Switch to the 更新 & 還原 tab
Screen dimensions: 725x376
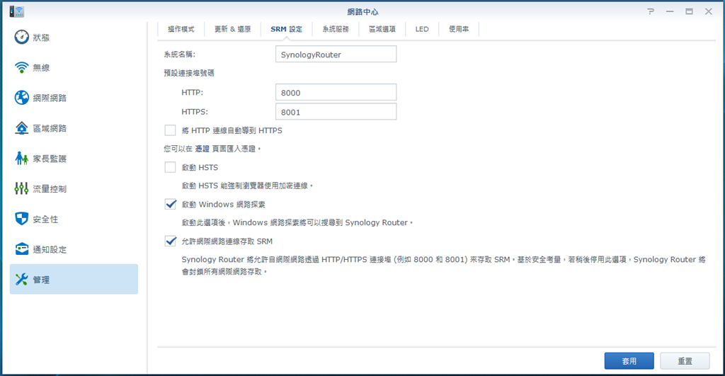tap(232, 29)
